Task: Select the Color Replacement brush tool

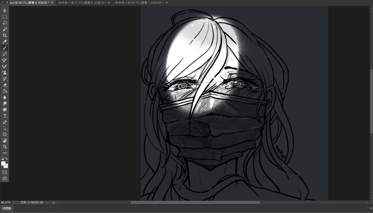Action: coord(4,60)
